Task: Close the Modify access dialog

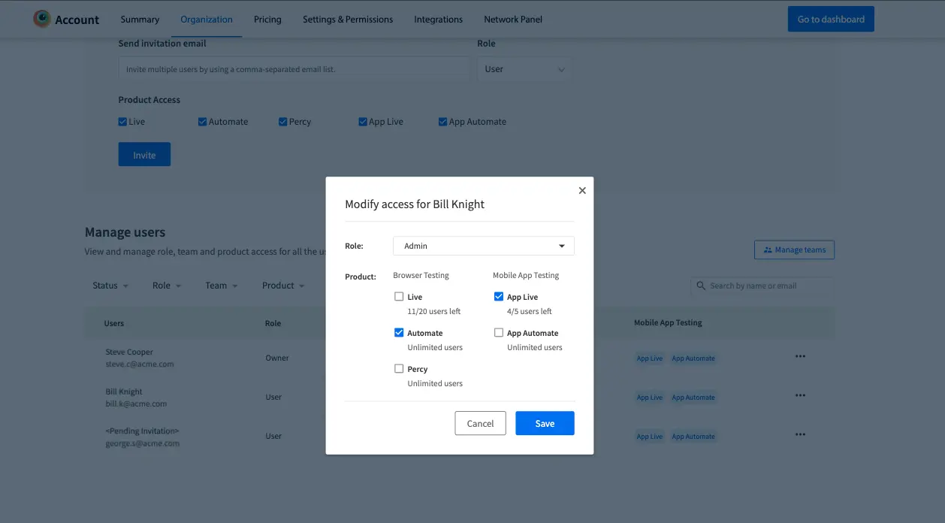Action: point(582,191)
